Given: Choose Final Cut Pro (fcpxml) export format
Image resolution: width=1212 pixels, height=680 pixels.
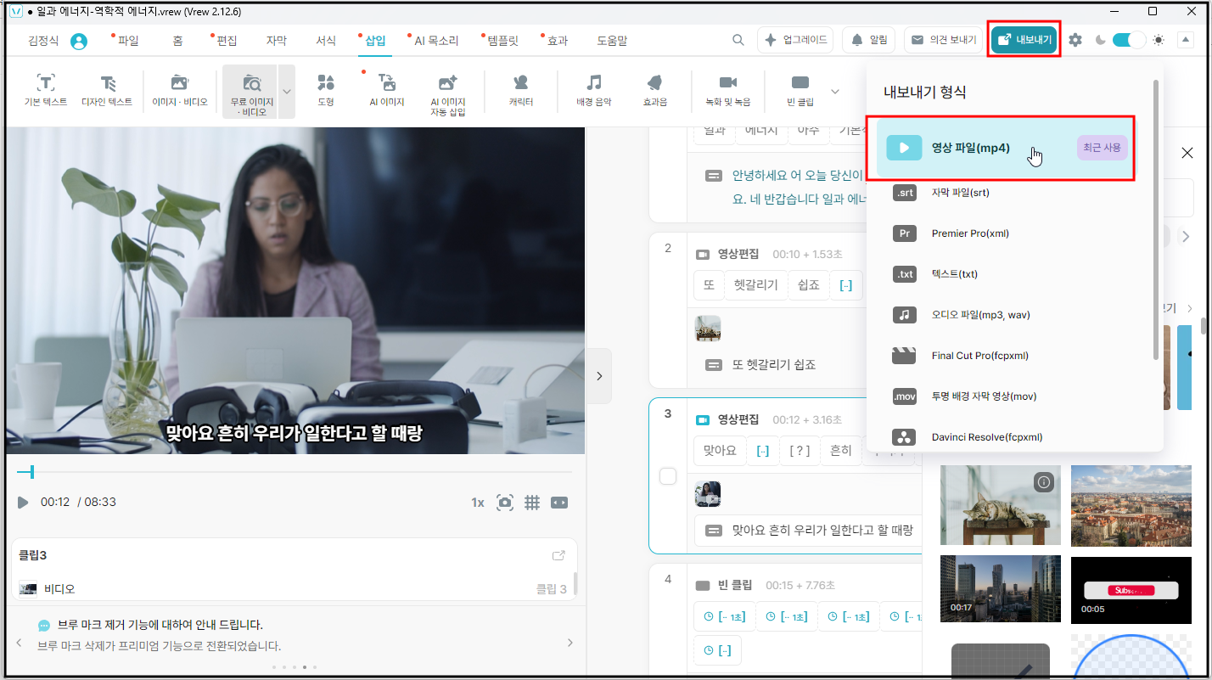Looking at the screenshot, I should (x=1009, y=356).
